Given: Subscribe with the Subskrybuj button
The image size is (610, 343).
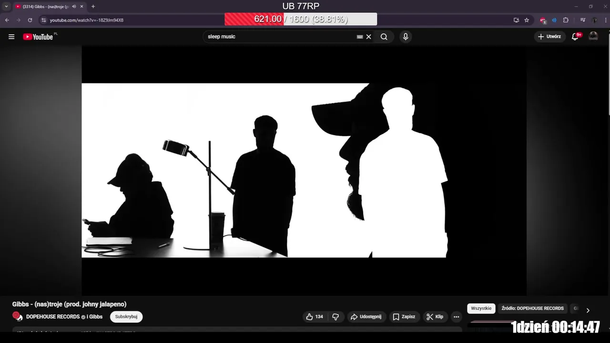Looking at the screenshot, I should click(126, 317).
